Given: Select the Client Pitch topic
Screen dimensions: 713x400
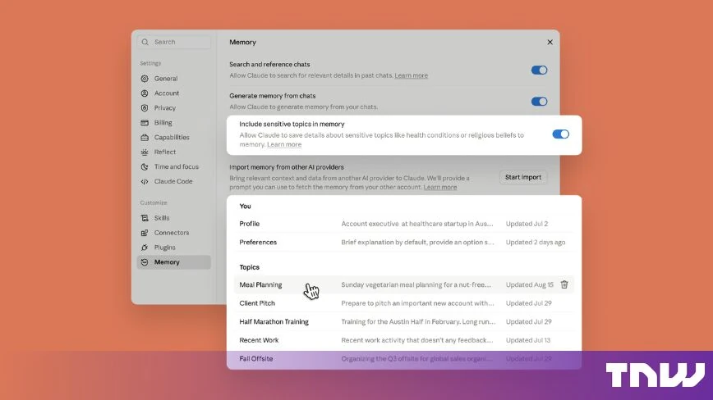Looking at the screenshot, I should (404, 303).
